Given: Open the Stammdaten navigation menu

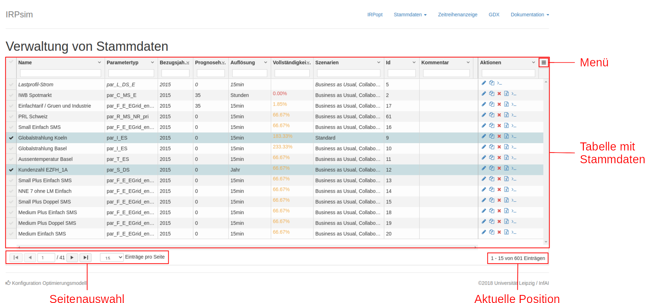Looking at the screenshot, I should (x=410, y=14).
